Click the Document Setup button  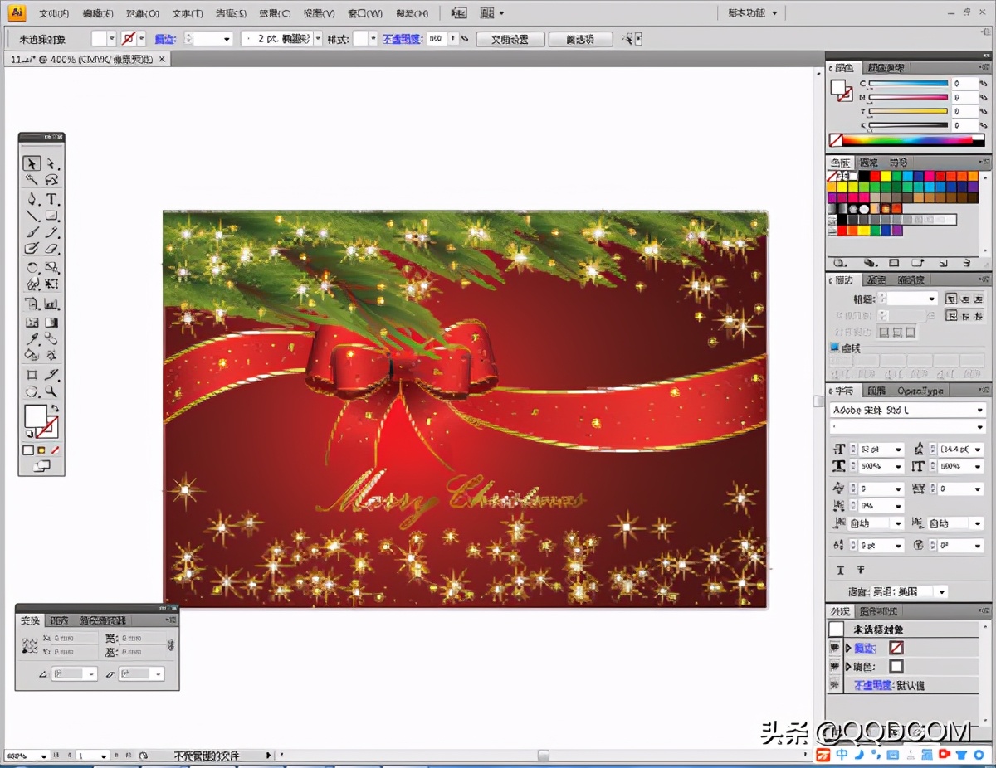(x=510, y=39)
